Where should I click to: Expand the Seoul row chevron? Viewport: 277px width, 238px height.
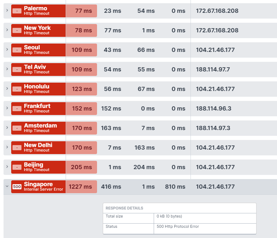[7, 49]
